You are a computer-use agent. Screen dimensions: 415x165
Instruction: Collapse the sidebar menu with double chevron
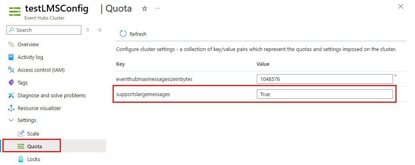pos(100,30)
